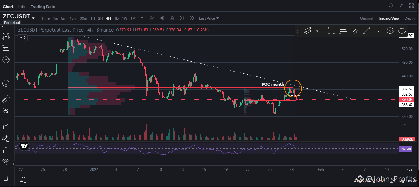Image resolution: width=419 pixels, height=187 pixels.
Task: Switch to 2H timeframe
Action: (x=100, y=18)
